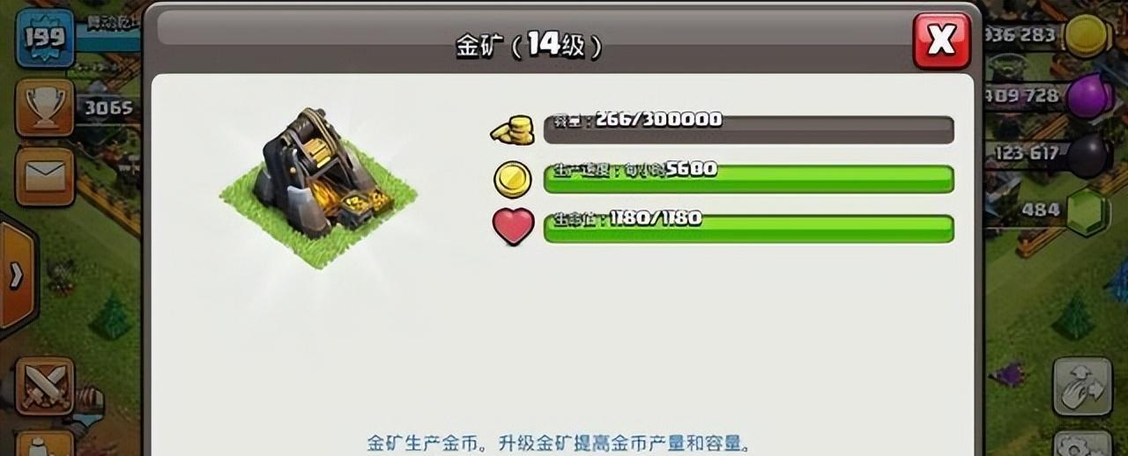The height and width of the screenshot is (456, 1128).
Task: Click the stacked coins capacity icon
Action: point(513,129)
